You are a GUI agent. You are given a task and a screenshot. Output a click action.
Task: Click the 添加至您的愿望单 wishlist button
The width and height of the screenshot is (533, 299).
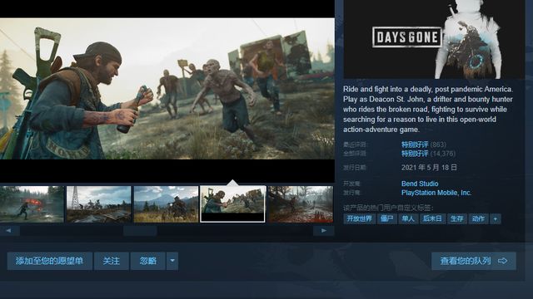click(50, 261)
